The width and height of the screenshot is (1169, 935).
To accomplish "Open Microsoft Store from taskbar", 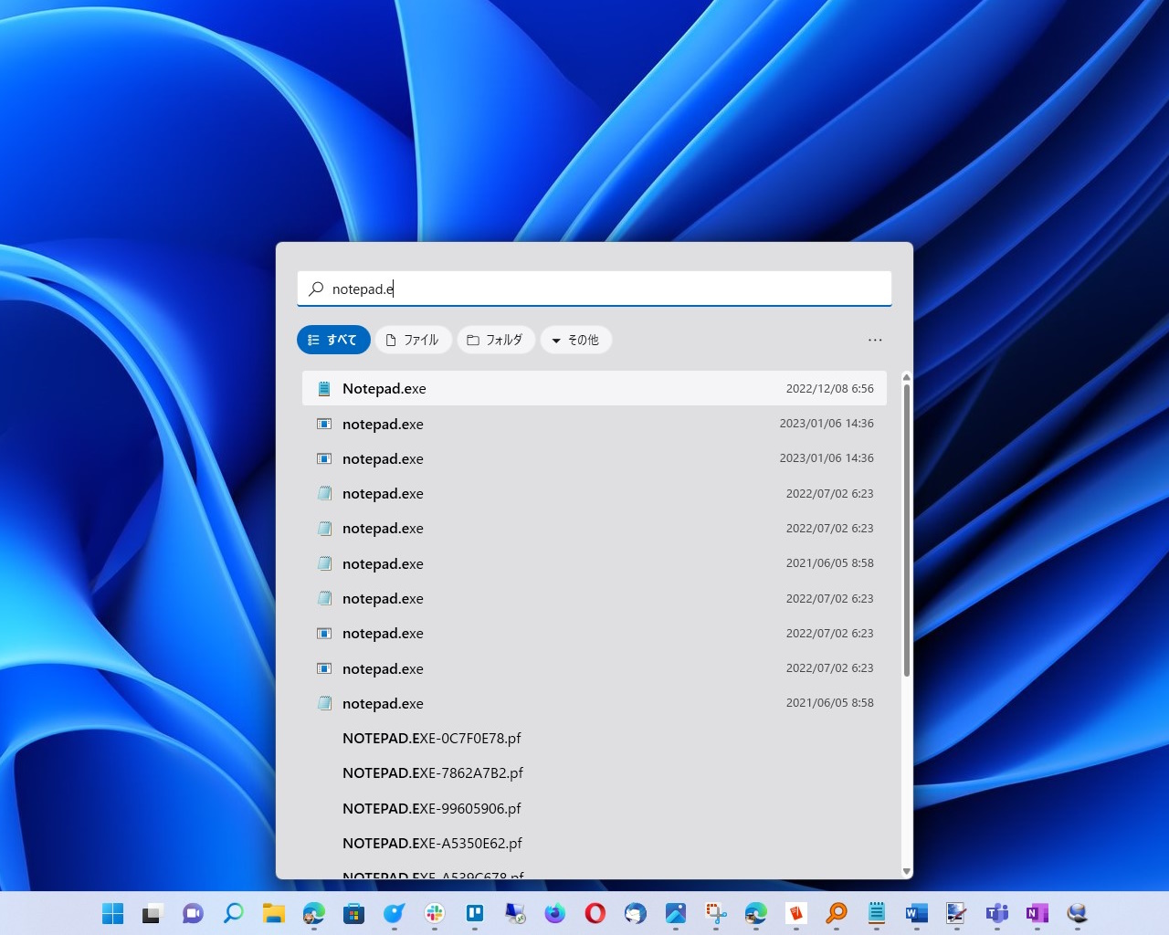I will (x=353, y=913).
